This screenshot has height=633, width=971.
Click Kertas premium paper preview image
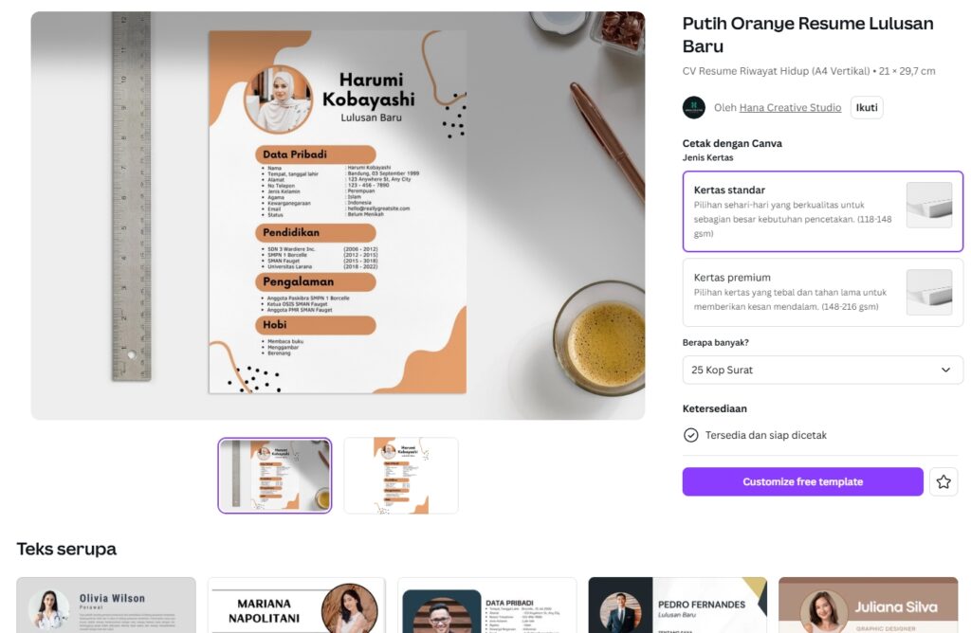point(929,292)
